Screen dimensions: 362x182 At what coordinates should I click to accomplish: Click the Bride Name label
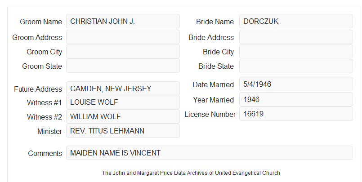pos(215,22)
